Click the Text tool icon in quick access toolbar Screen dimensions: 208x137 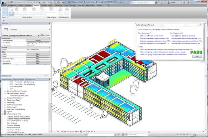(x=40, y=2)
